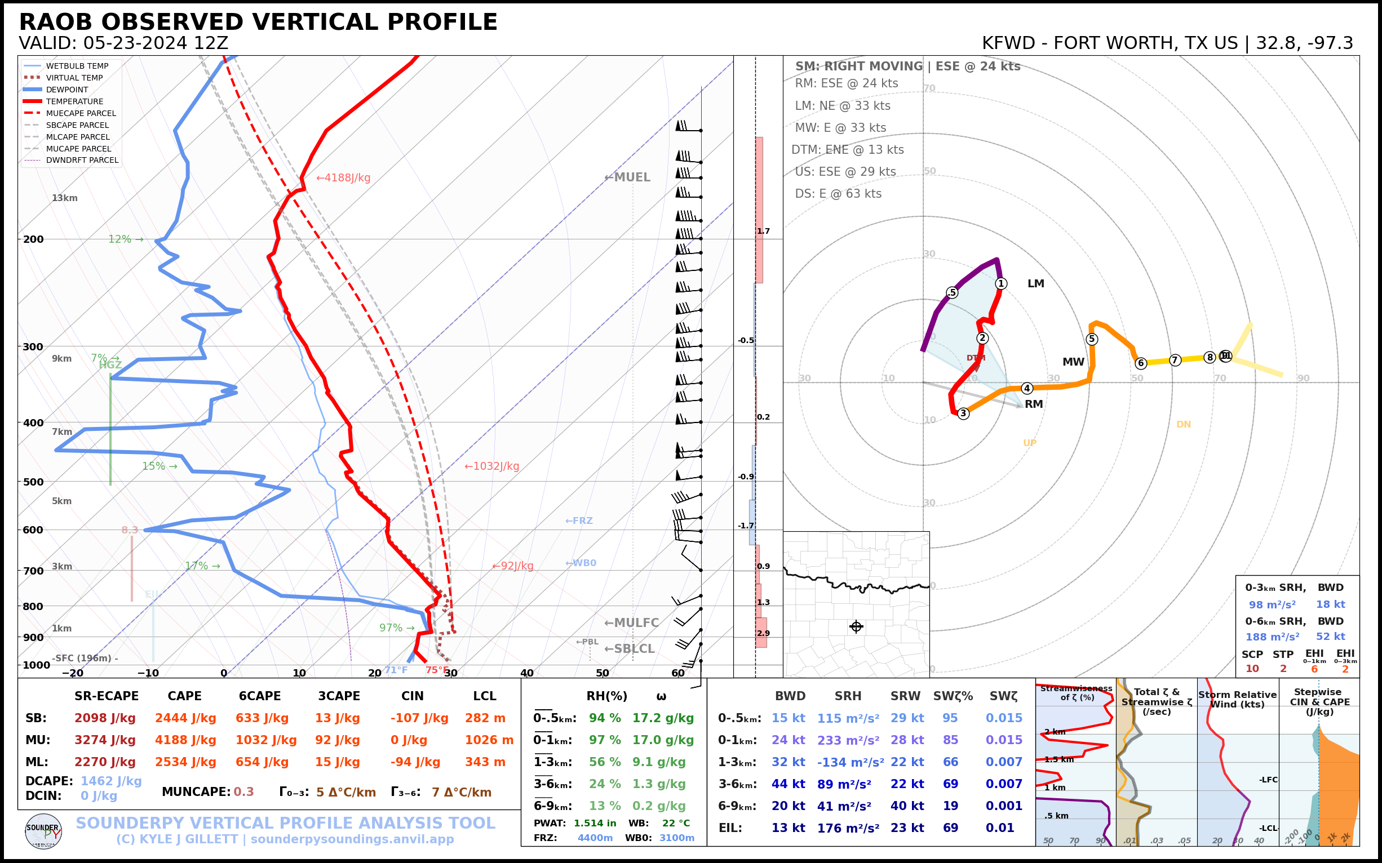Click the circled .5 km hodograph marker
Viewport: 1382px width, 863px height.
[x=951, y=292]
